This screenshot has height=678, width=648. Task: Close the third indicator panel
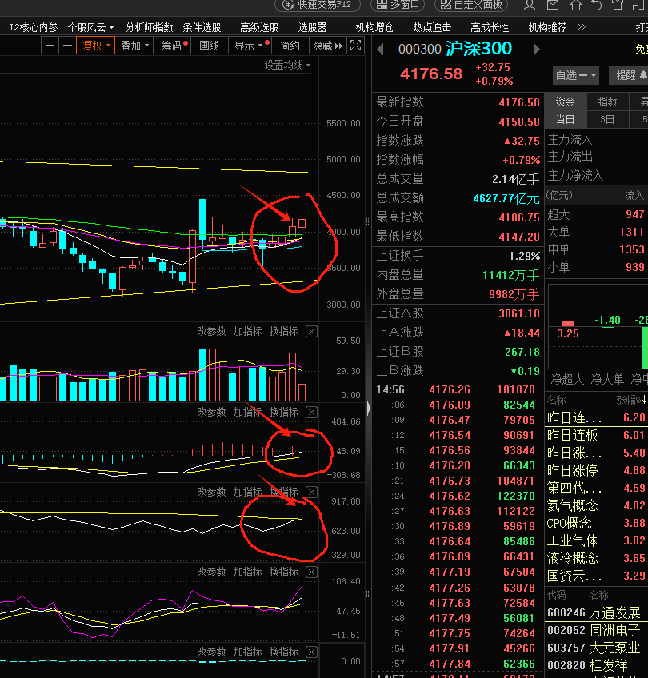click(x=311, y=492)
